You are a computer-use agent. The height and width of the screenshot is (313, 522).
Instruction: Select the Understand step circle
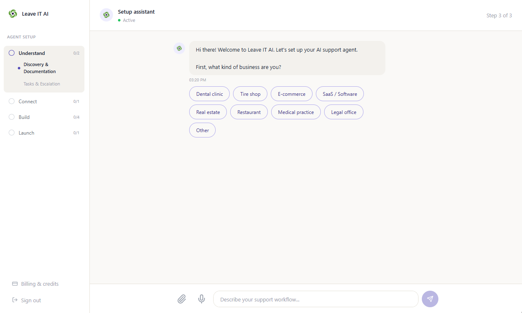pos(12,53)
